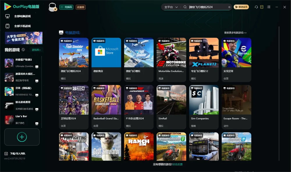This screenshot has width=291, height=172.
Task: Focus the search field with 微软飞行模拟2024
Action: 208,7
